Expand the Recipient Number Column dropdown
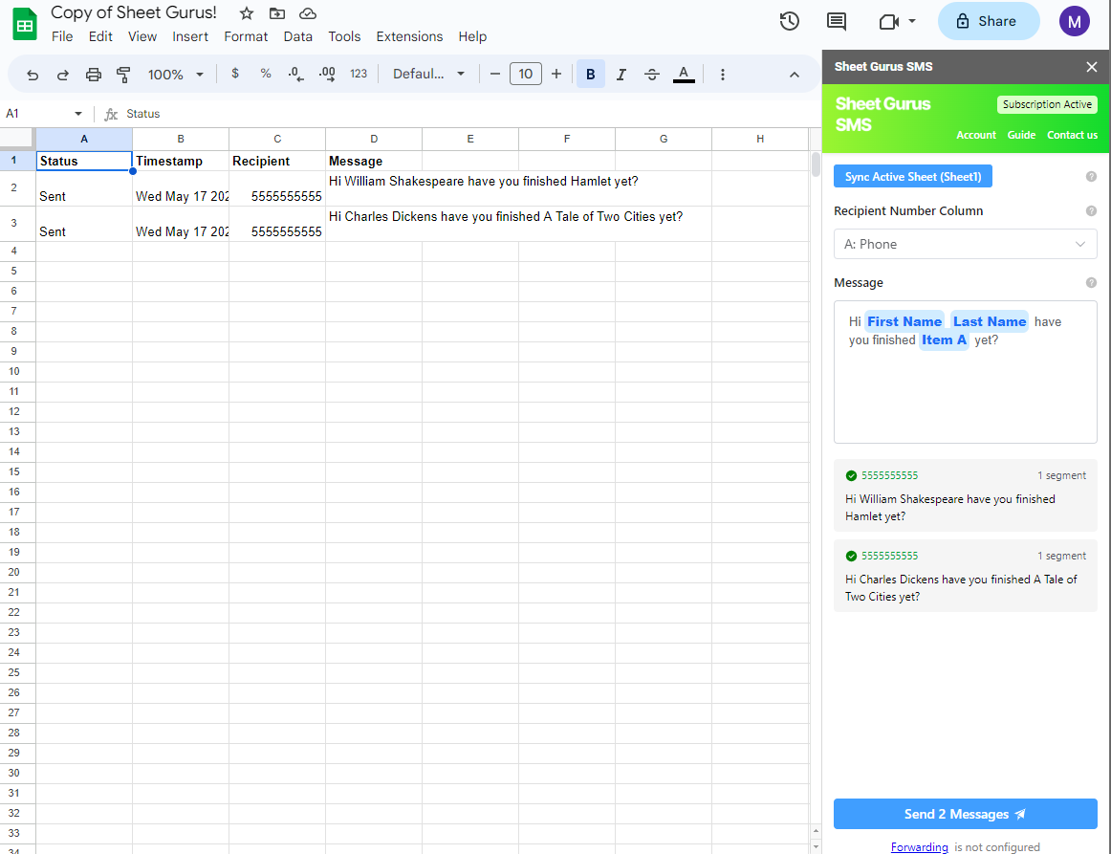This screenshot has height=854, width=1111. click(965, 245)
